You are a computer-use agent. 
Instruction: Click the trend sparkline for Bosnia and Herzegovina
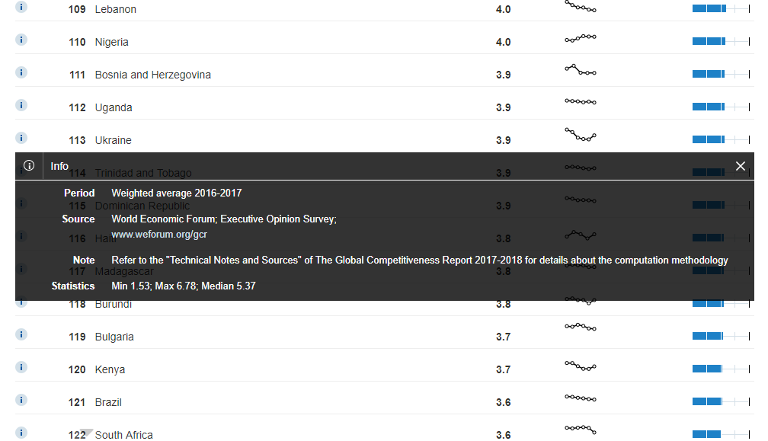(x=580, y=70)
